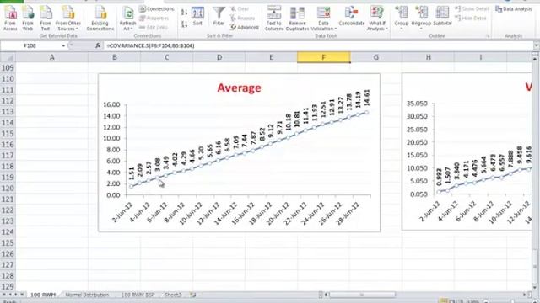Select row 126 header

[8, 254]
